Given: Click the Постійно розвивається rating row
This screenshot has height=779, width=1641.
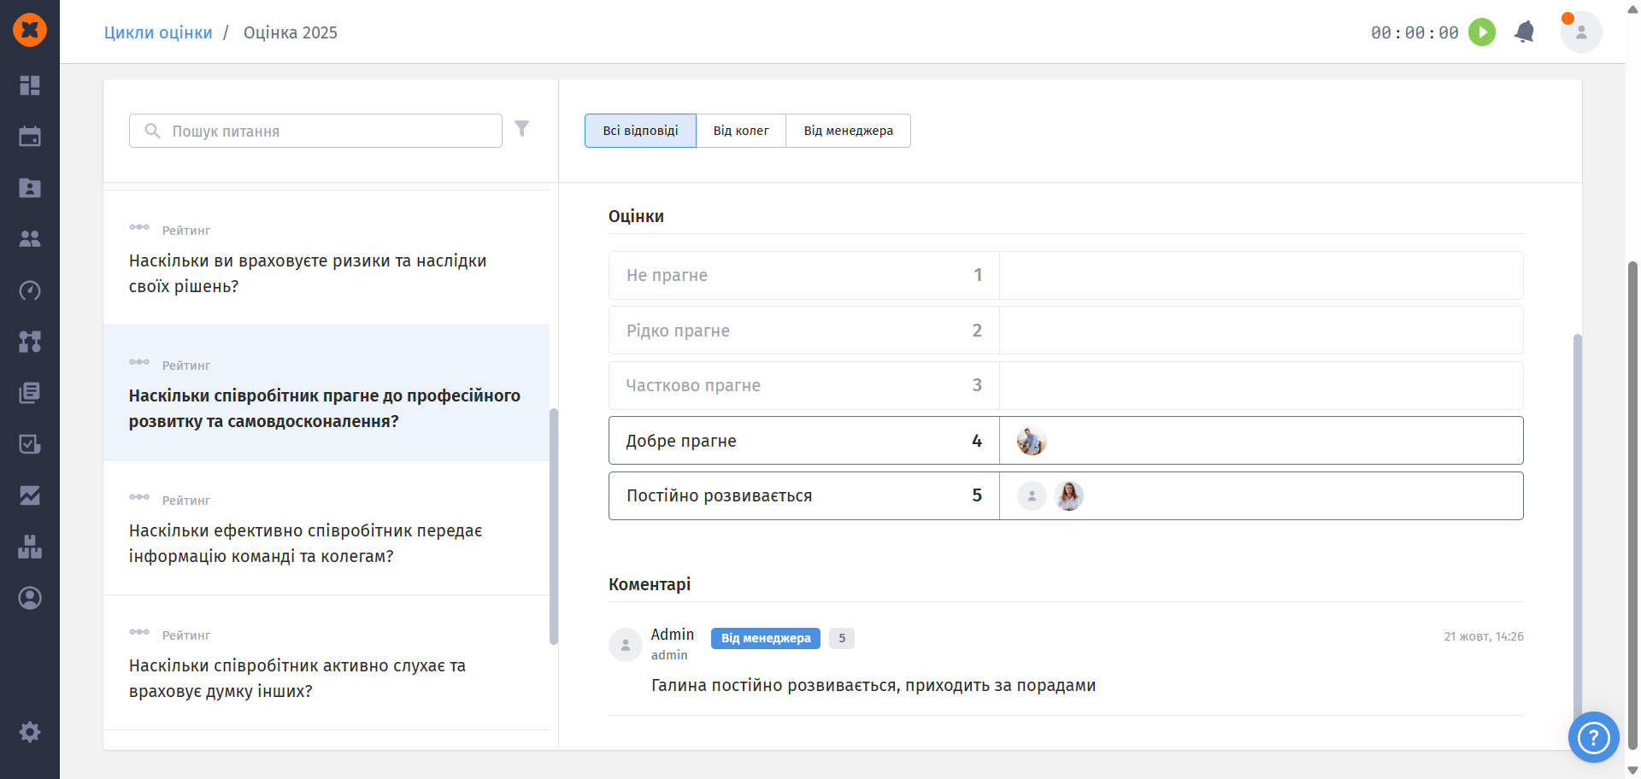Looking at the screenshot, I should pos(1066,495).
